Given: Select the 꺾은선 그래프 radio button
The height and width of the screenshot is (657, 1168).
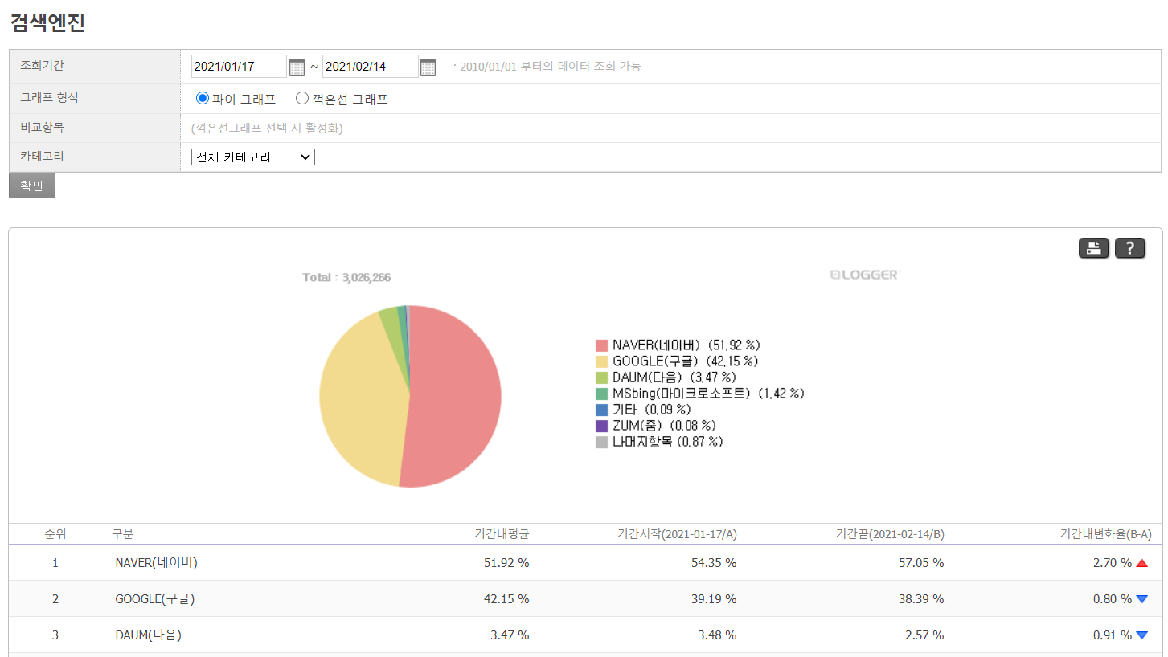Looking at the screenshot, I should pyautogui.click(x=302, y=98).
